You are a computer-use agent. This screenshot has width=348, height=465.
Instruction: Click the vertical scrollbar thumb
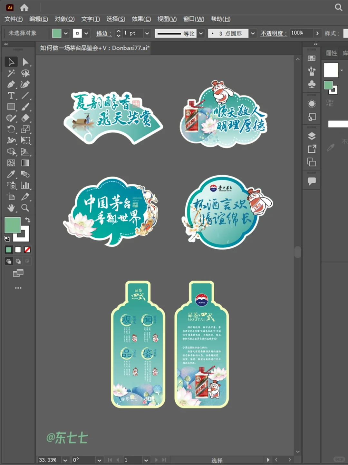click(x=298, y=252)
